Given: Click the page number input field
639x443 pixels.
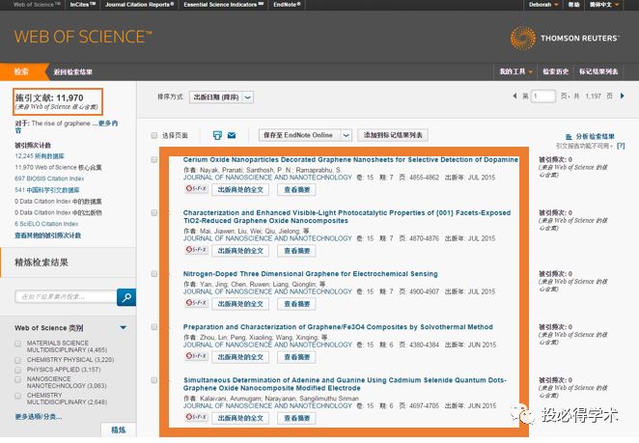Looking at the screenshot, I should pyautogui.click(x=543, y=97).
